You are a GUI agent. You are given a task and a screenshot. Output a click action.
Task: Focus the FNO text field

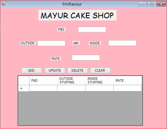[92, 30]
